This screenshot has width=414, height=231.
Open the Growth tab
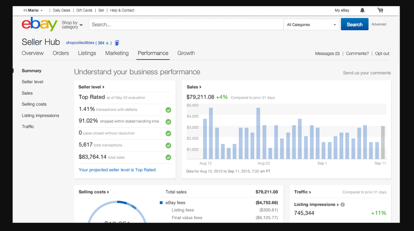click(186, 53)
